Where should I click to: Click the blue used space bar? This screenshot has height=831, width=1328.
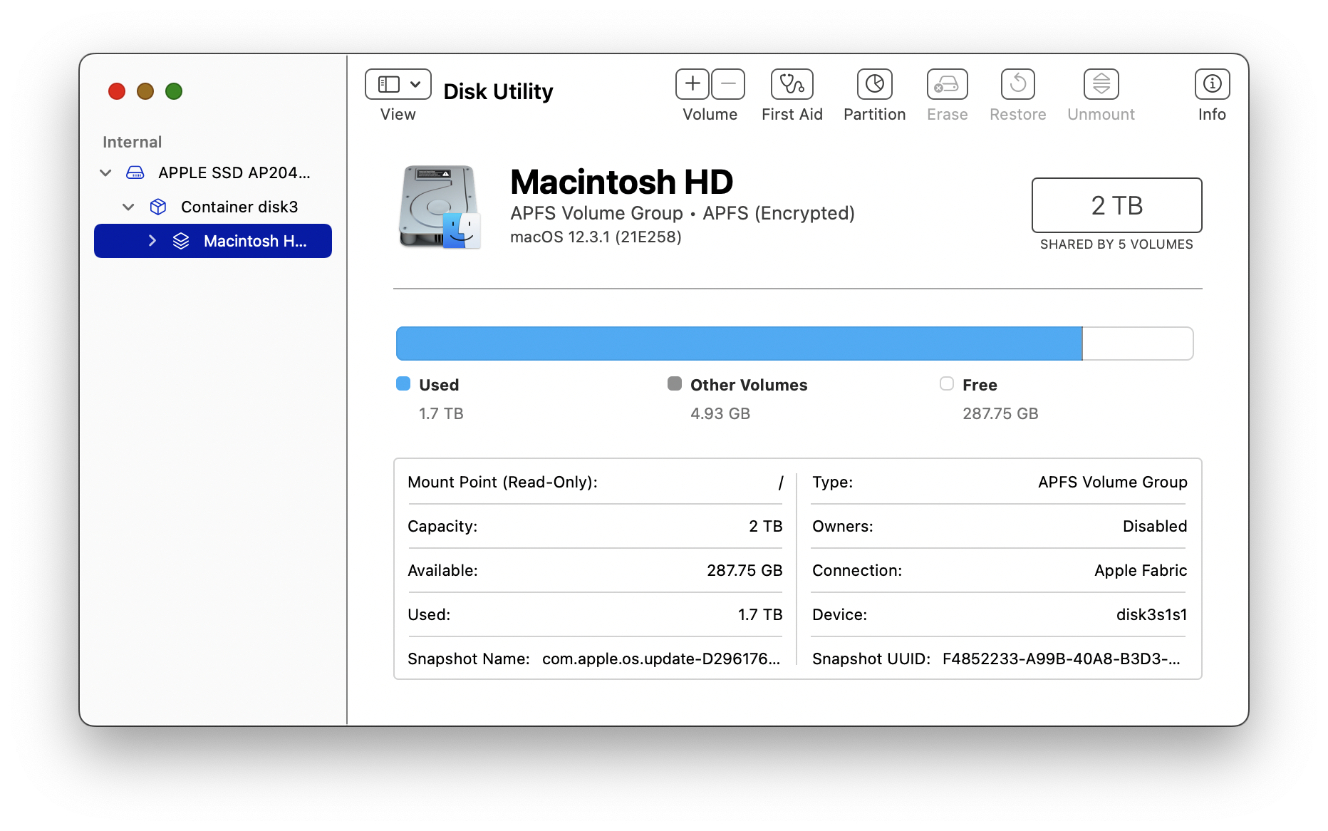[x=739, y=344]
